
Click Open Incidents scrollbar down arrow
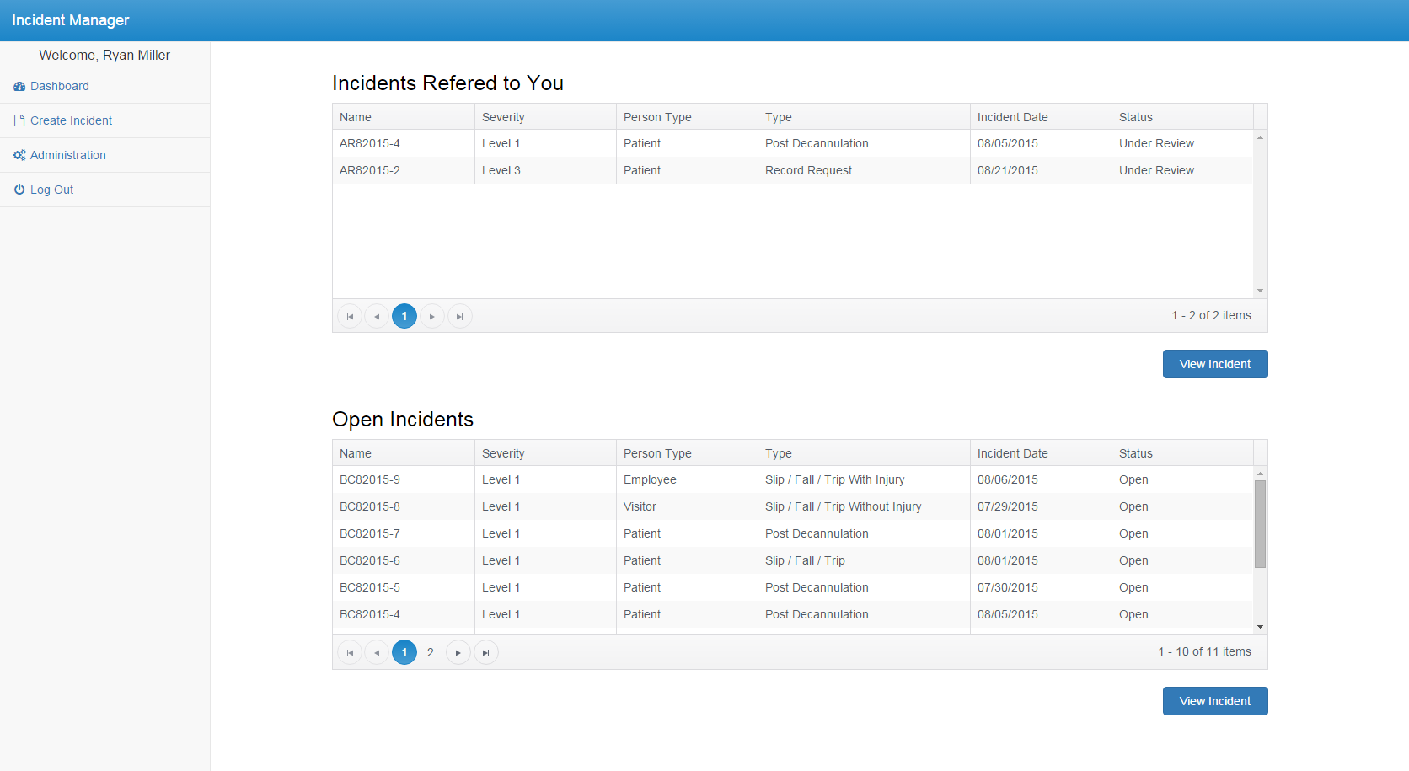click(x=1260, y=627)
